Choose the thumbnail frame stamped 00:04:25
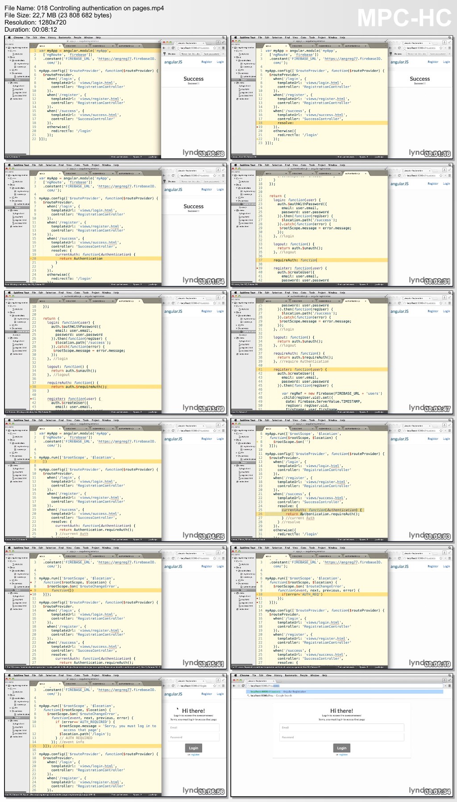This screenshot has width=457, height=802. (116, 480)
